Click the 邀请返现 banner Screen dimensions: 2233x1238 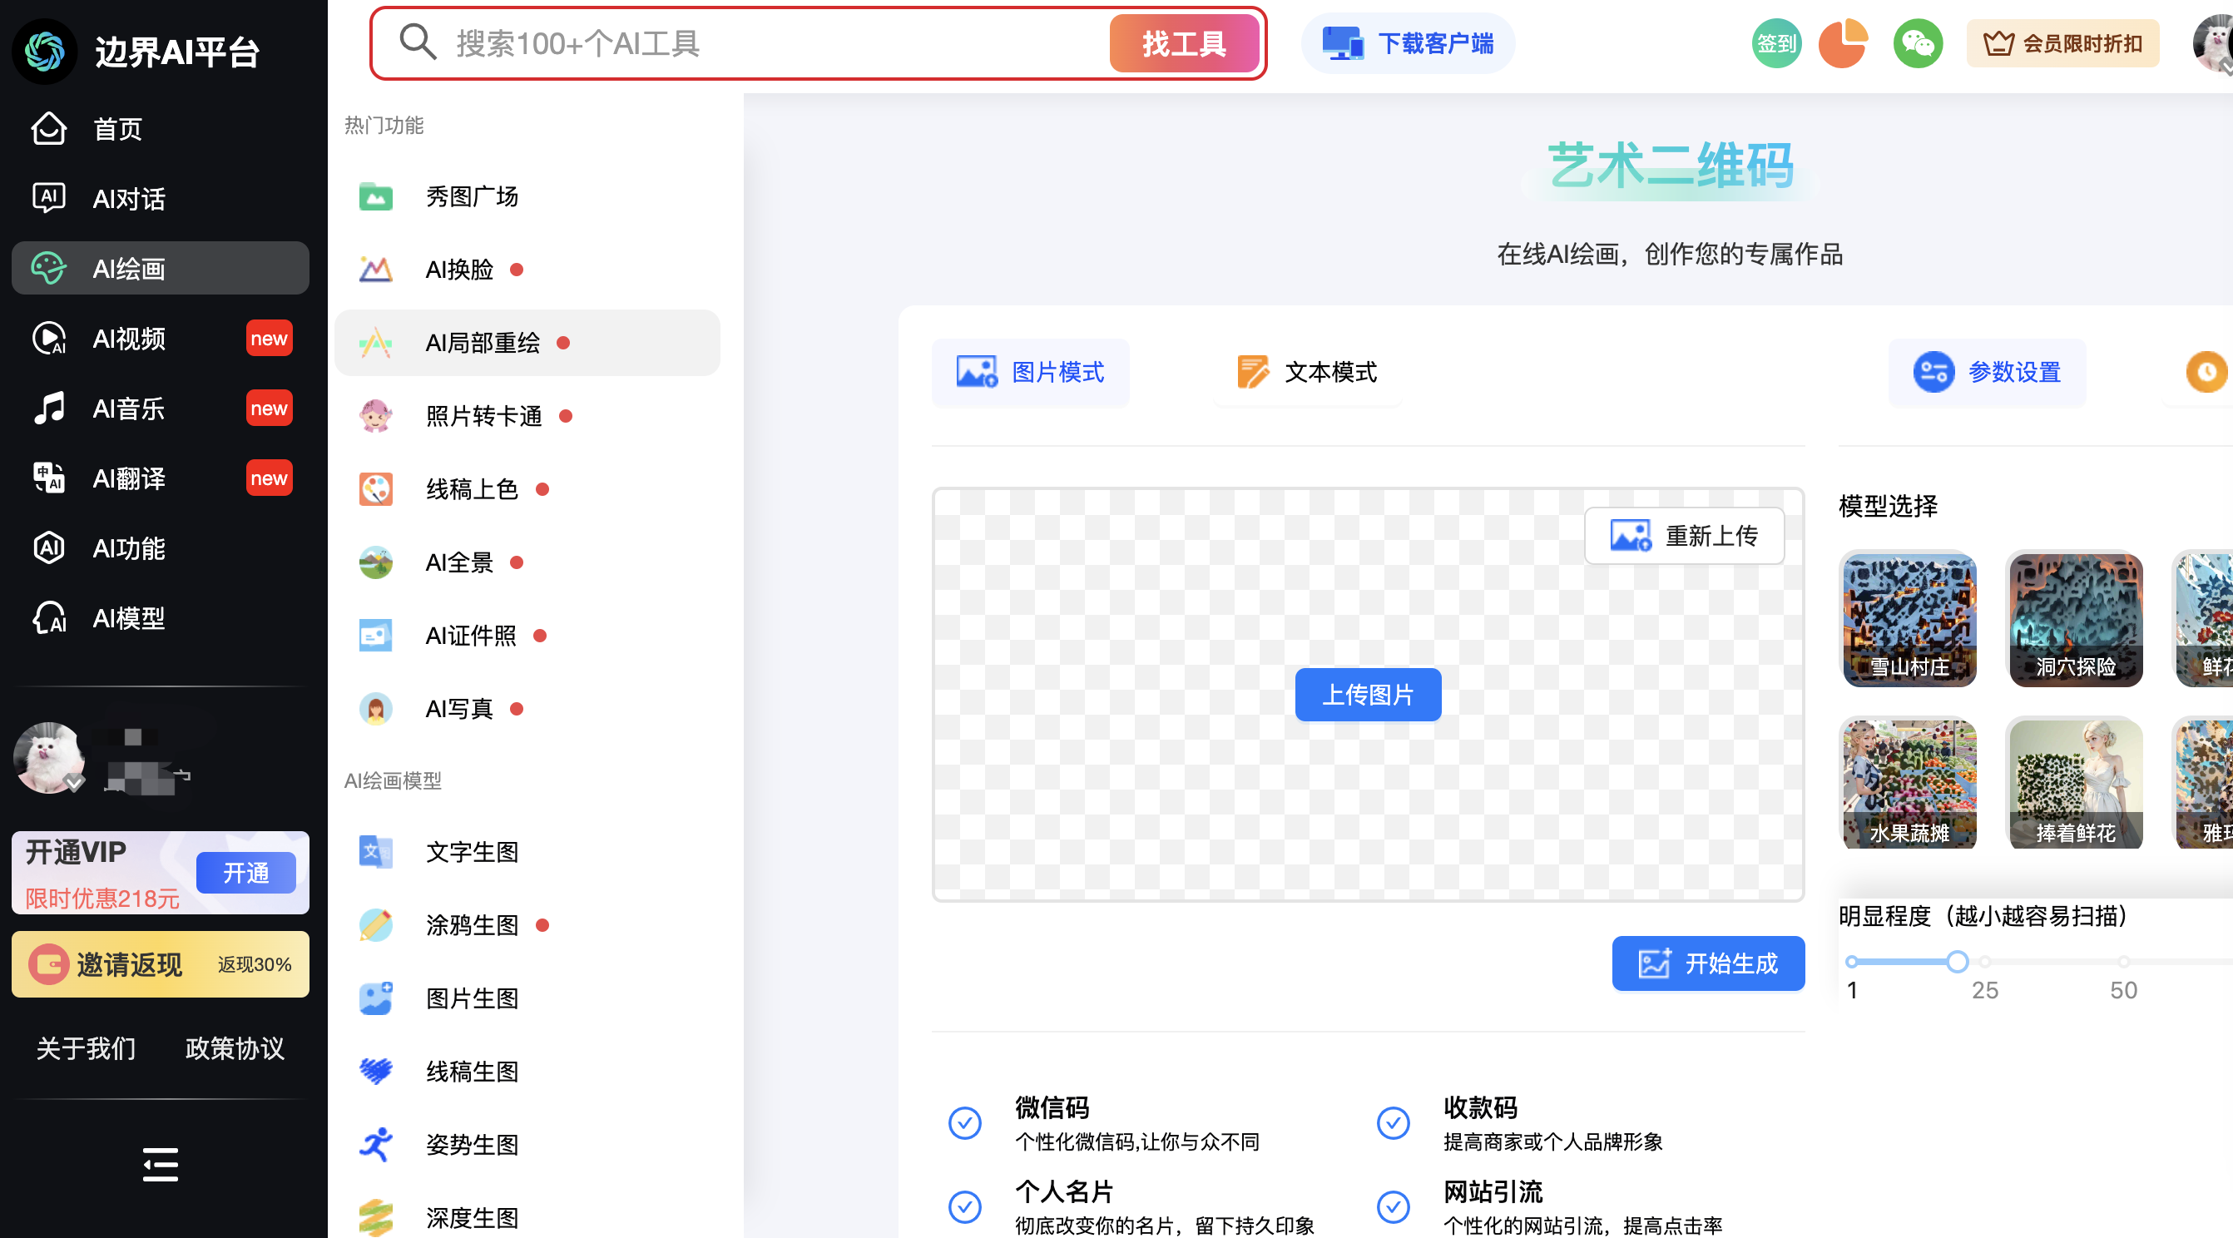(160, 964)
